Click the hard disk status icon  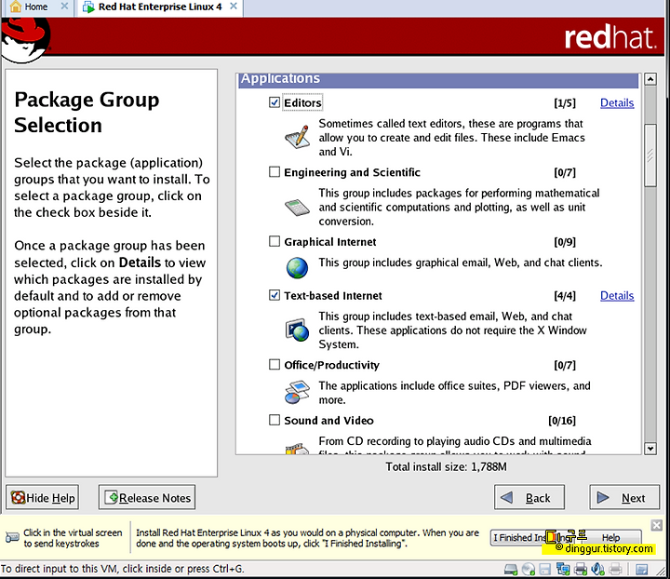pos(511,569)
